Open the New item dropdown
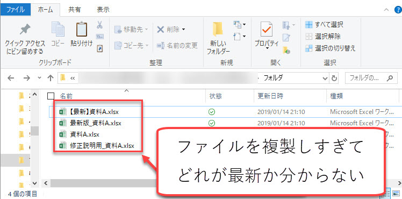The width and height of the screenshot is (402, 199). pyautogui.click(x=240, y=25)
